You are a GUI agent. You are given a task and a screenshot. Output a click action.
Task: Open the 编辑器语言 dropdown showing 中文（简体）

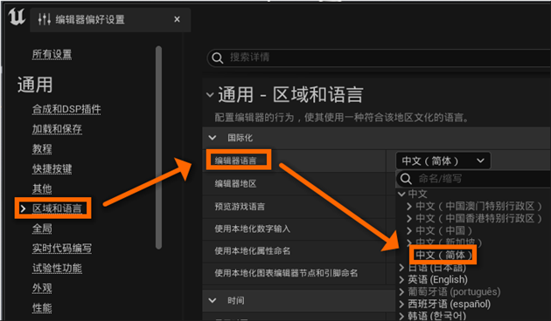pyautogui.click(x=443, y=160)
